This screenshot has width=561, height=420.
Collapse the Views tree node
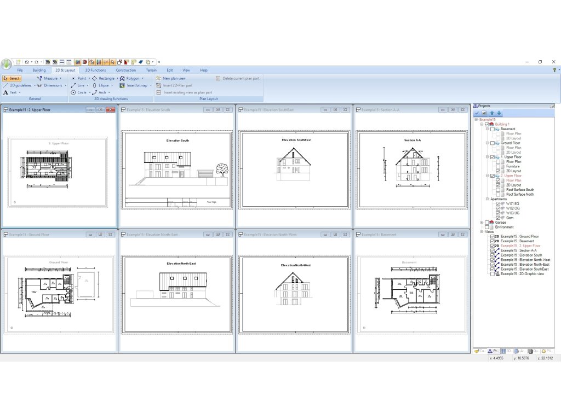pos(482,231)
